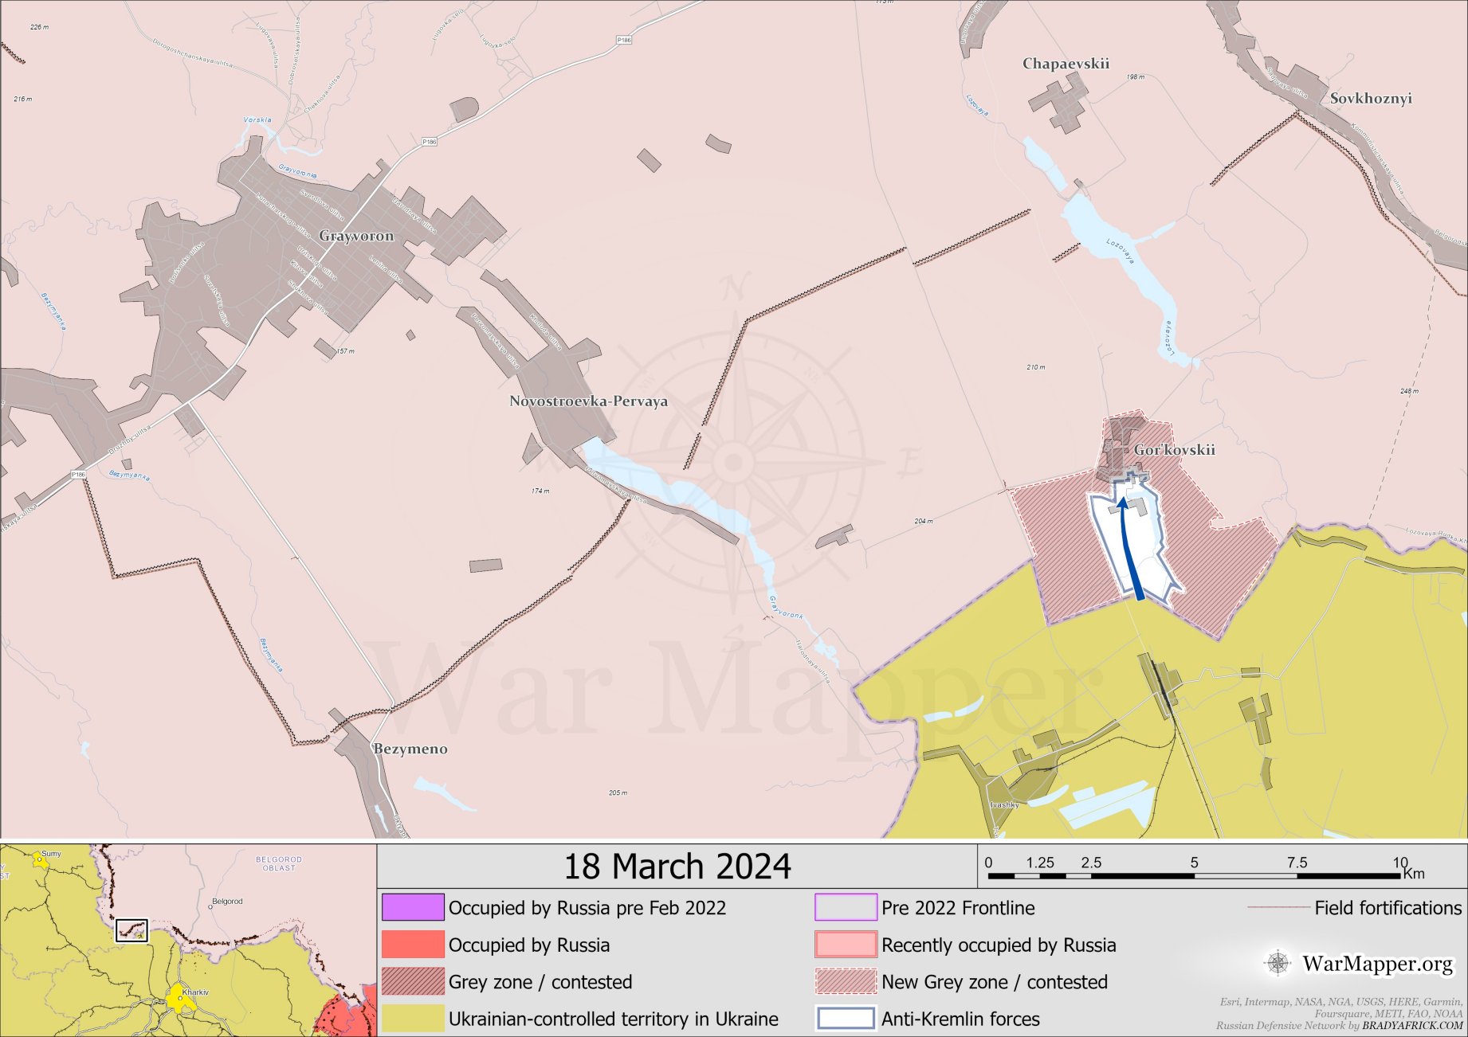This screenshot has width=1468, height=1037.
Task: Click the BRADYAFRICK.COM credit link
Action: click(1412, 1026)
